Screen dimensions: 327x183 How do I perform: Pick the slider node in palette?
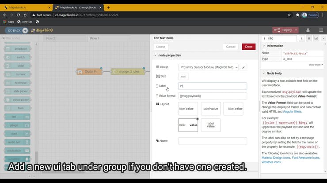pyautogui.click(x=18, y=66)
